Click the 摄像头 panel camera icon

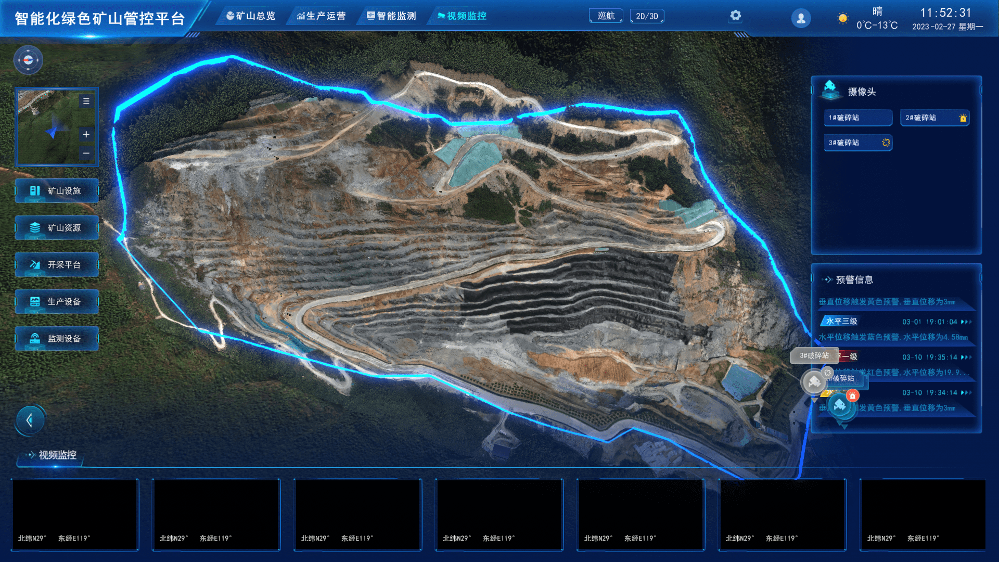830,90
